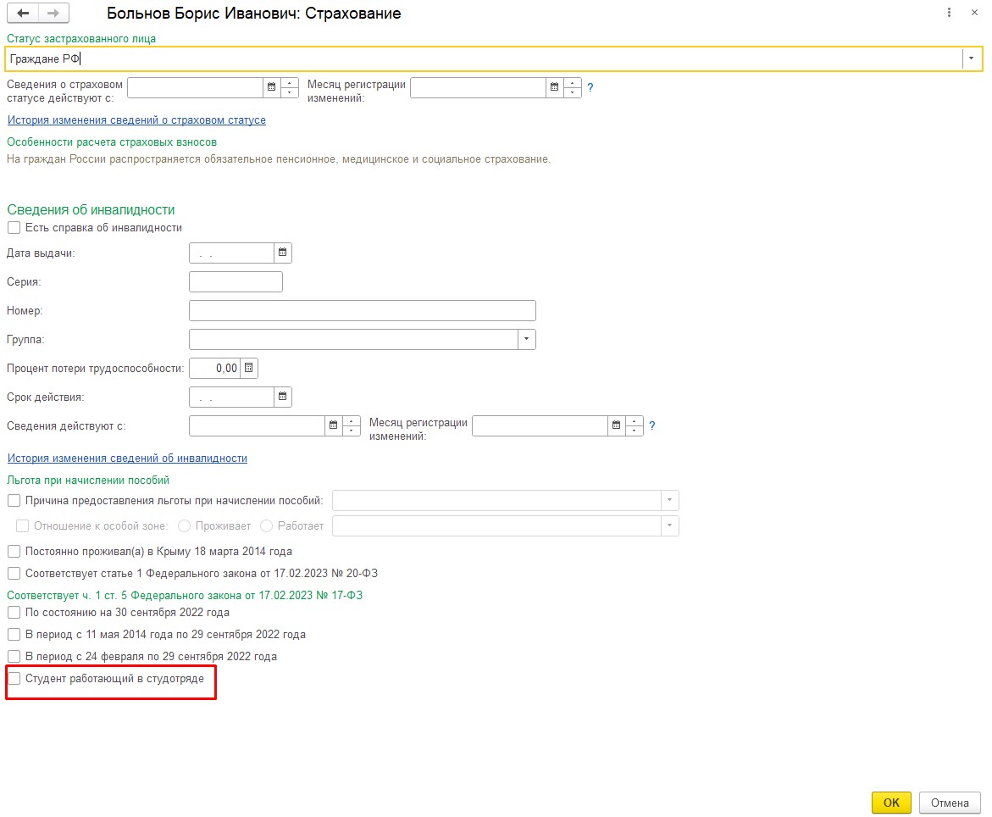Open calendar picker for Дата выдачи

[x=283, y=253]
